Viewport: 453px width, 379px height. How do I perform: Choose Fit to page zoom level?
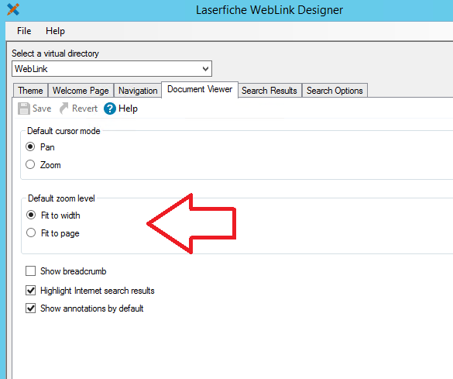tap(31, 233)
